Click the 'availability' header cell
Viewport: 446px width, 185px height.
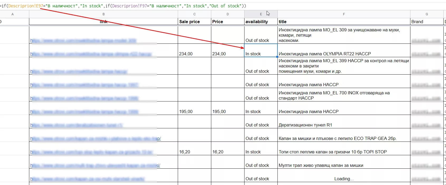pos(261,22)
